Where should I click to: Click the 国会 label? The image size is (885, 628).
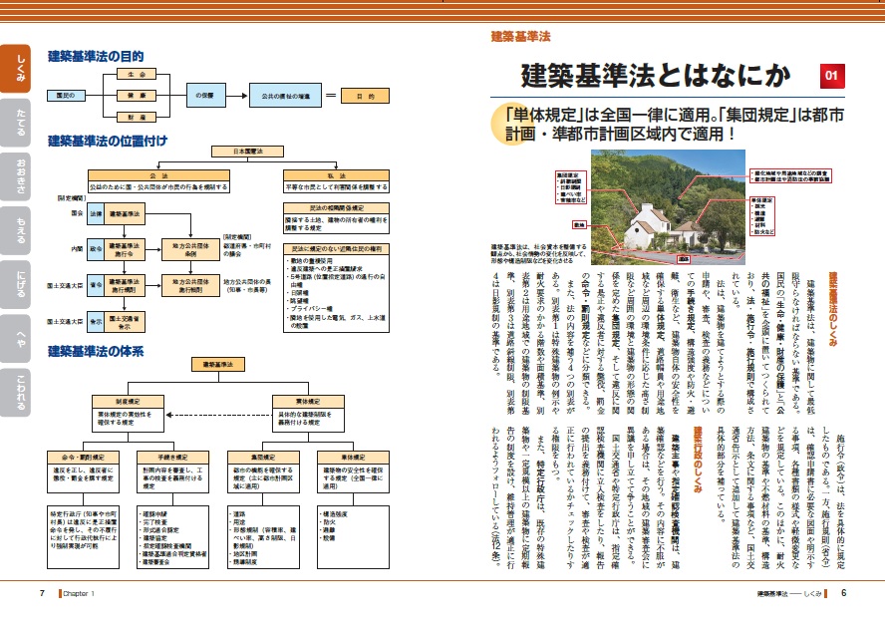click(x=77, y=213)
